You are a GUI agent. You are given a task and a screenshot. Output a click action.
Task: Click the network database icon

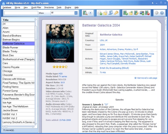(111, 13)
